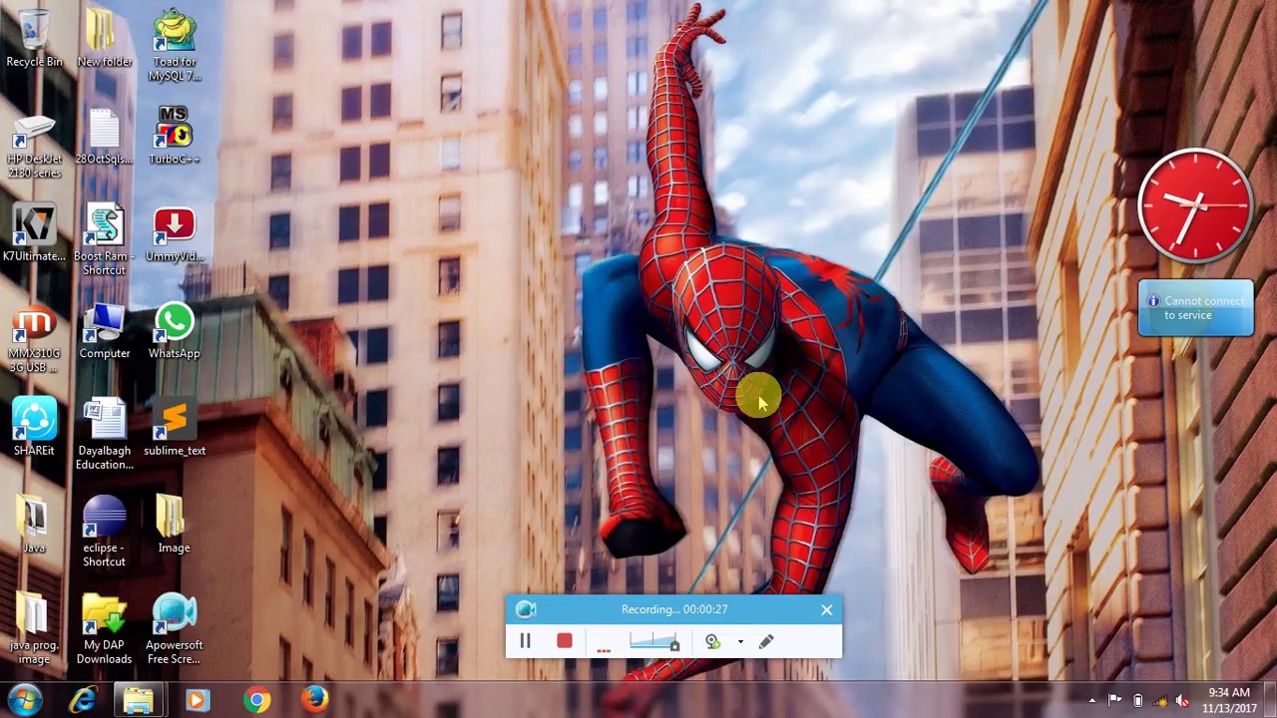The image size is (1277, 718).
Task: Click the Apowersoft camera logo in recorder title
Action: [526, 609]
